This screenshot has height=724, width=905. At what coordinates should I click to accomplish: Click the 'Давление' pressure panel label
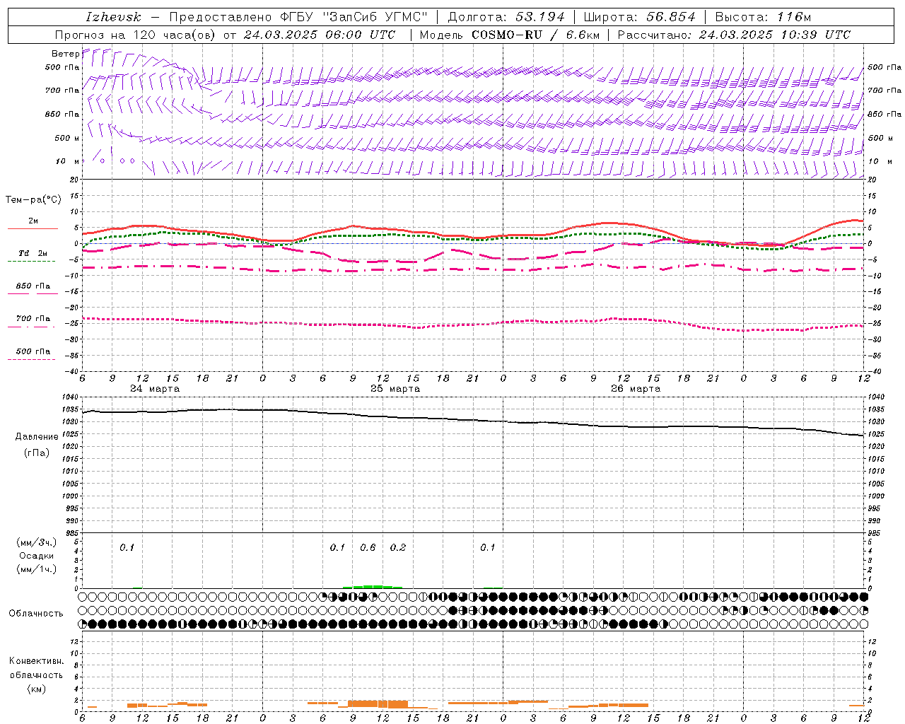(x=37, y=436)
